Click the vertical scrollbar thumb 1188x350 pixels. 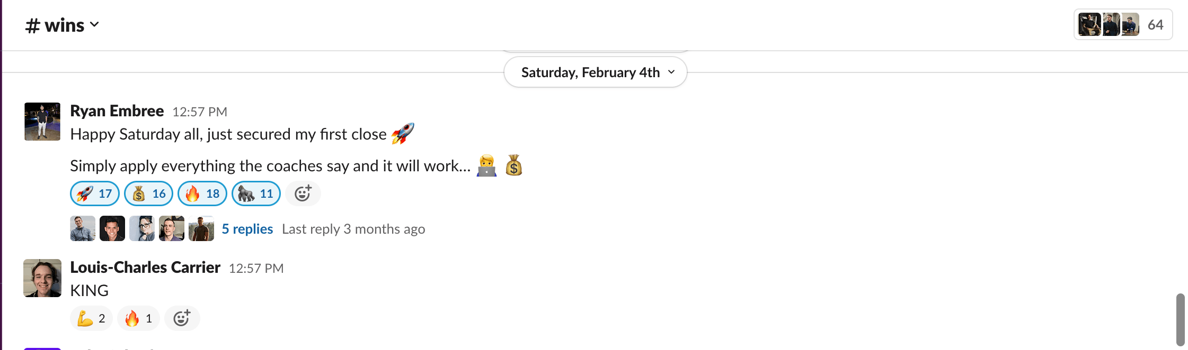(1180, 320)
